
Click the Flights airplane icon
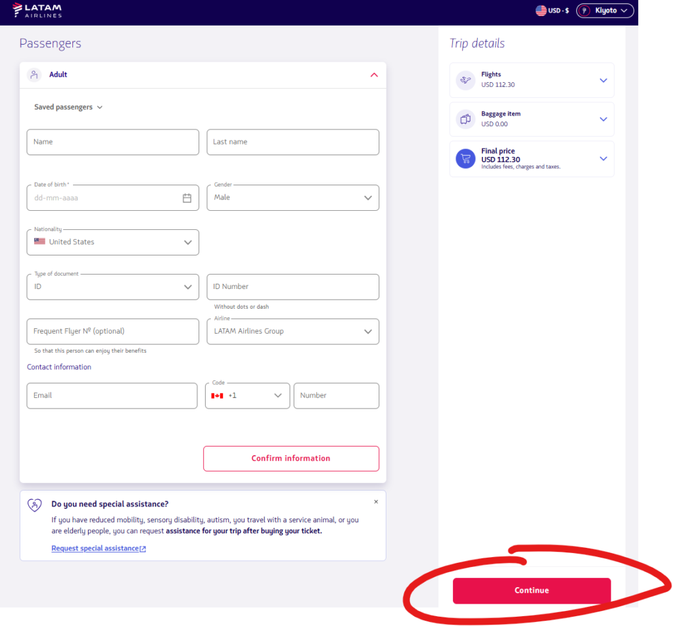[x=466, y=80]
